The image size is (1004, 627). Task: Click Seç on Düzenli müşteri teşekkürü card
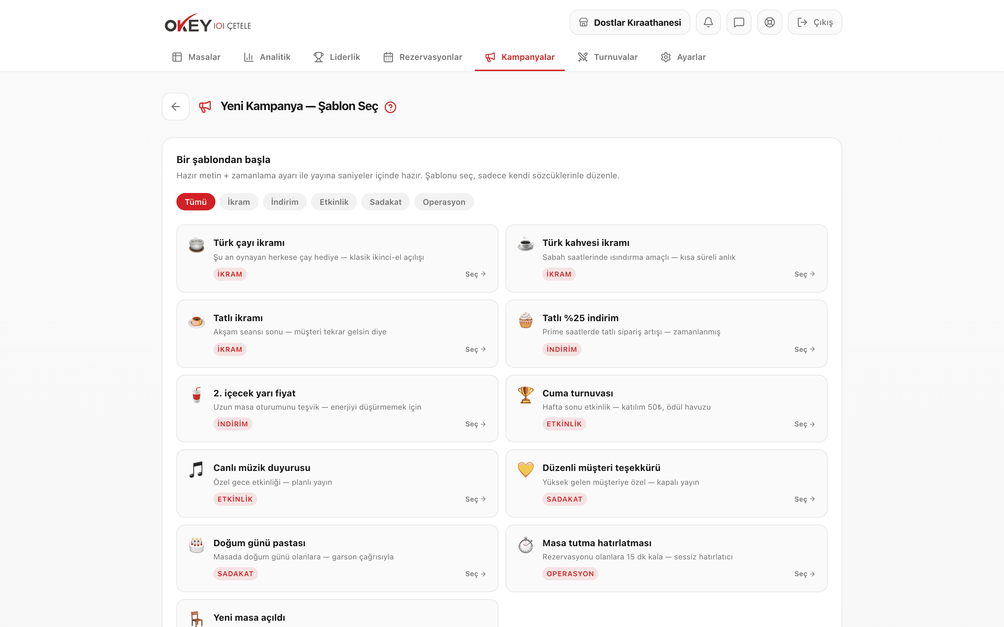pyautogui.click(x=805, y=499)
